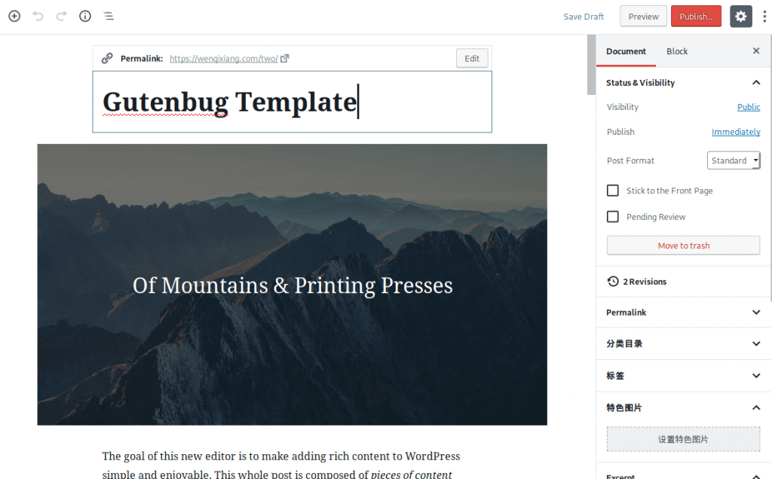
Task: Click the Publish button
Action: [x=696, y=17]
